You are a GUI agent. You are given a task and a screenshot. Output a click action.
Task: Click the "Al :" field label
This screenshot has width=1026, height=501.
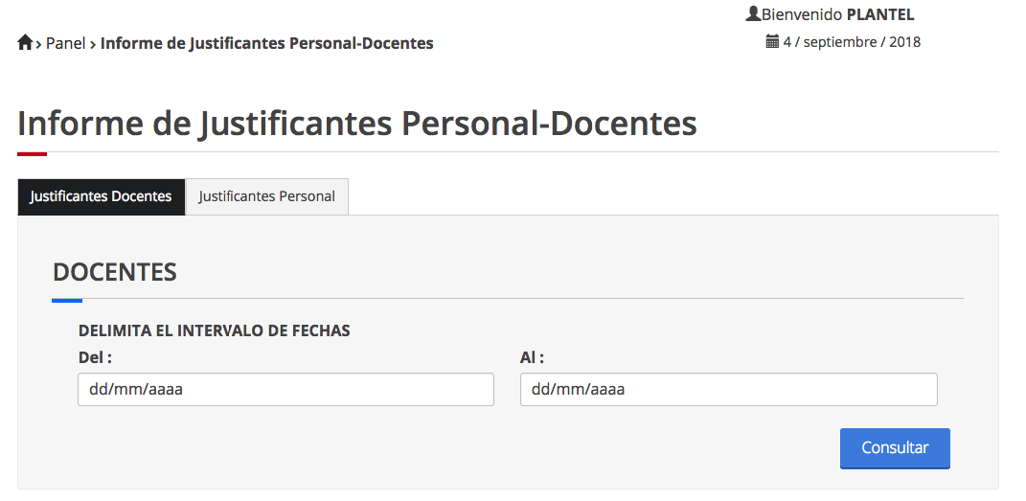(532, 357)
